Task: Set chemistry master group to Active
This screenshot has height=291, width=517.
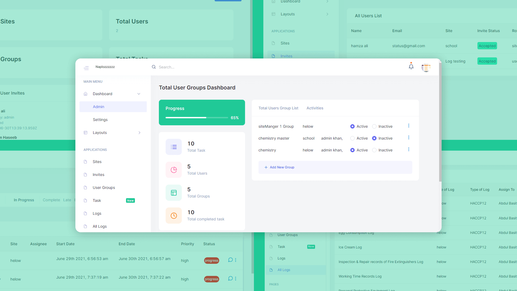Action: 352,138
